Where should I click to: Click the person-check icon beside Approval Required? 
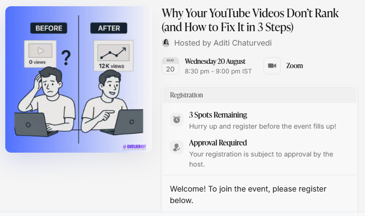click(x=177, y=147)
